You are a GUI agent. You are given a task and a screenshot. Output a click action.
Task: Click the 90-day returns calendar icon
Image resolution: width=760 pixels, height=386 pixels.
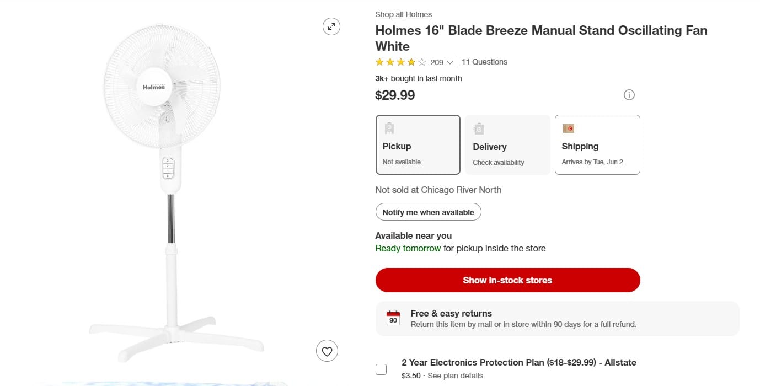(x=393, y=318)
